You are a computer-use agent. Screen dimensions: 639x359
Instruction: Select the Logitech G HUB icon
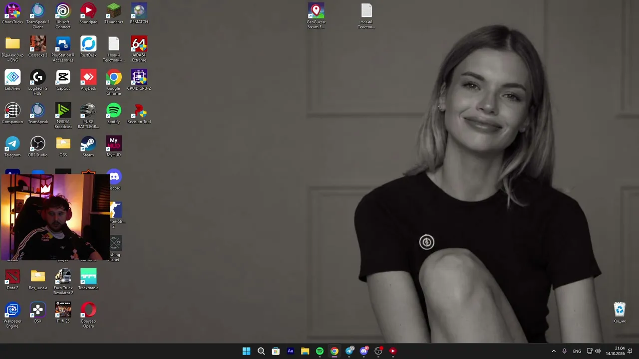pos(38,83)
